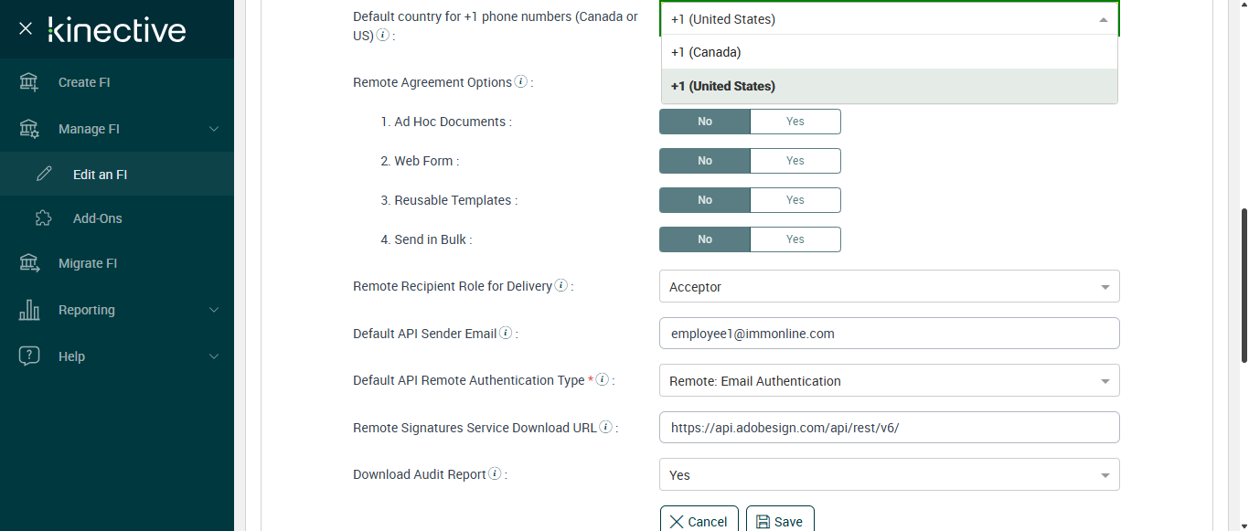
Task: Expand the Download Audit Report dropdown
Action: [x=889, y=475]
